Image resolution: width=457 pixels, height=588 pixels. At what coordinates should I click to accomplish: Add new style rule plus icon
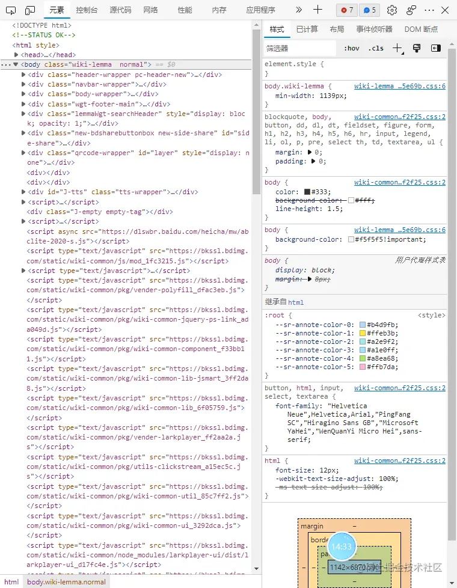(397, 48)
